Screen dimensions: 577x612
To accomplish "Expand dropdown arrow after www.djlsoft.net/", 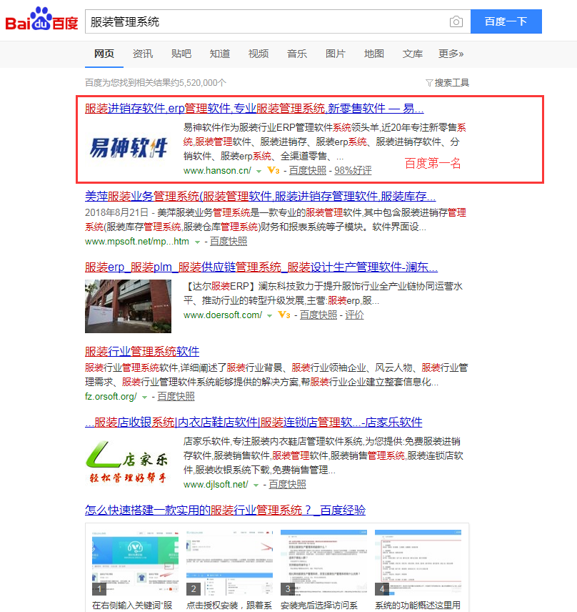I will tap(256, 485).
